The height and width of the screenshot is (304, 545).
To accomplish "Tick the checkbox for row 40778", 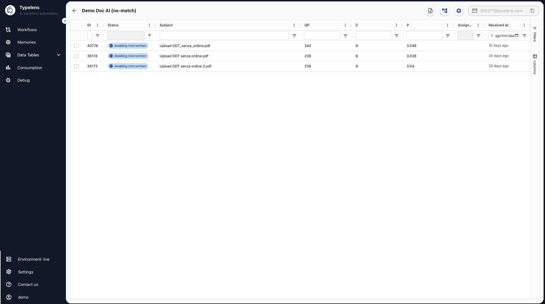I will click(x=77, y=46).
